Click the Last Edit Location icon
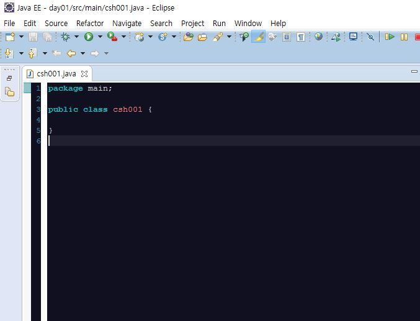The width and height of the screenshot is (420, 321). point(56,53)
